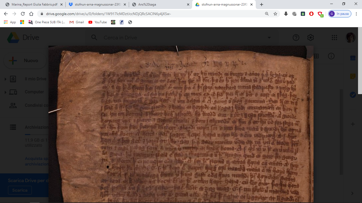Open the Chrome three-dot menu
Screen dimensions: 362x203
[x=356, y=14]
